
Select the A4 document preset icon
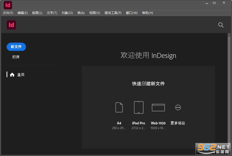point(119,107)
